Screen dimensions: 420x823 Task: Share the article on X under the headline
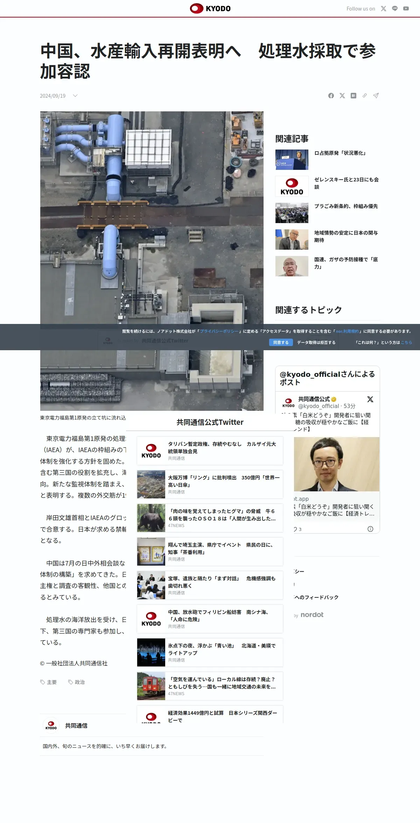click(x=342, y=96)
